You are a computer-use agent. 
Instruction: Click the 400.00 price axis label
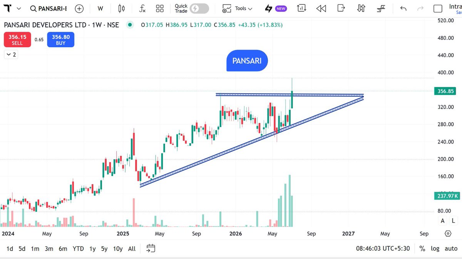click(x=446, y=73)
